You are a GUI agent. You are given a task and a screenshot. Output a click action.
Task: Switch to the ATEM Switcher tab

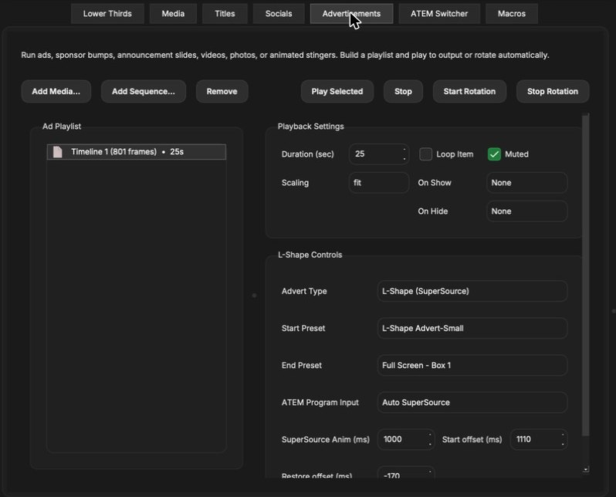pos(439,14)
